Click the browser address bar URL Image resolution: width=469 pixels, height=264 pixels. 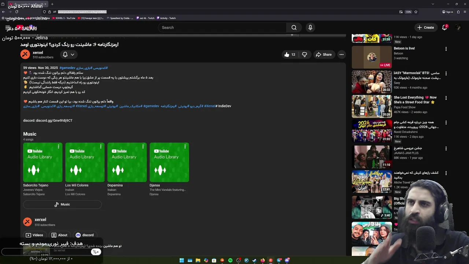pyautogui.click(x=82, y=12)
